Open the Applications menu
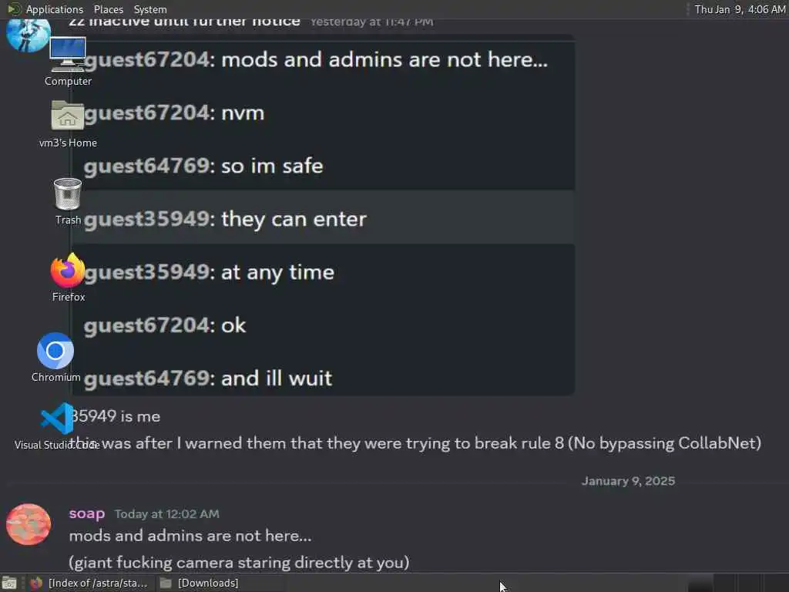The image size is (789, 592). pyautogui.click(x=55, y=9)
